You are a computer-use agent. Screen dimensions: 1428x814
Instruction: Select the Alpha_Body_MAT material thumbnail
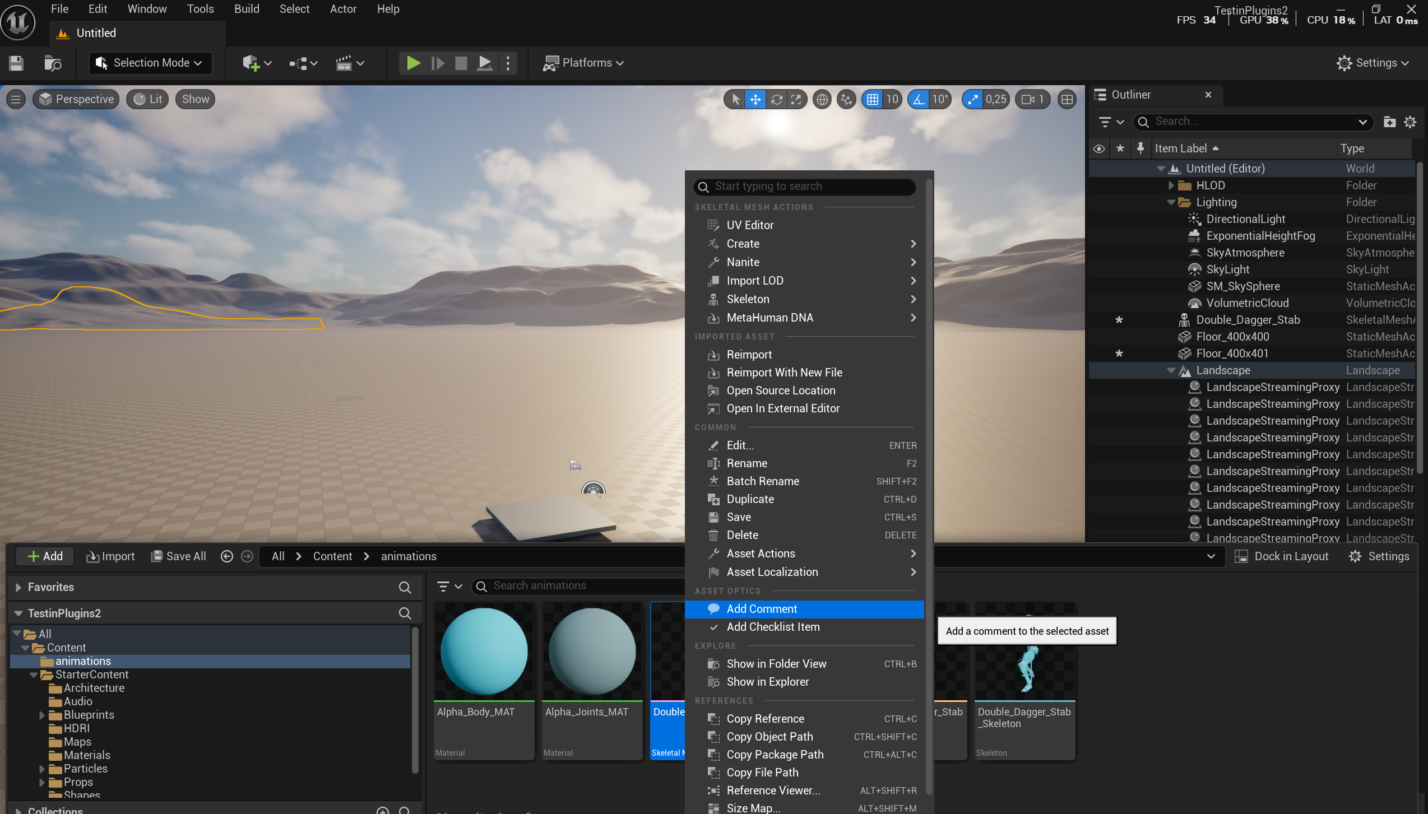tap(484, 652)
